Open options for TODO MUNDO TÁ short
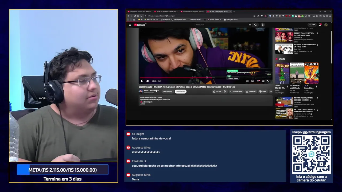Screen dimensions: 342x192 287,86
